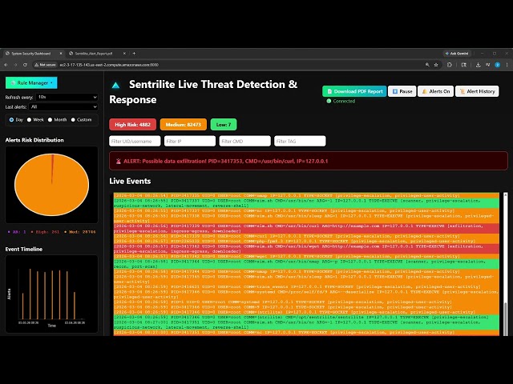Open the Rule Manager dropdown button
513x384 pixels.
pos(31,83)
